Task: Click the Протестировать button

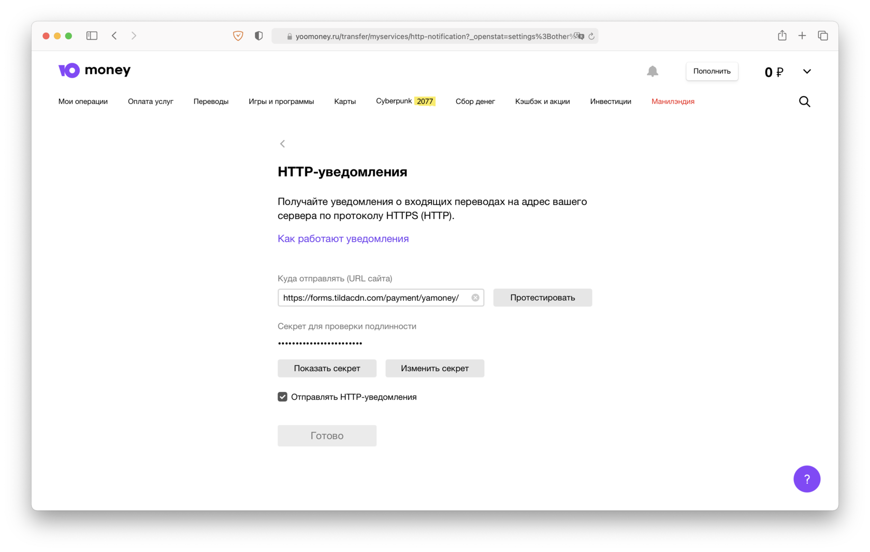Action: (x=543, y=298)
